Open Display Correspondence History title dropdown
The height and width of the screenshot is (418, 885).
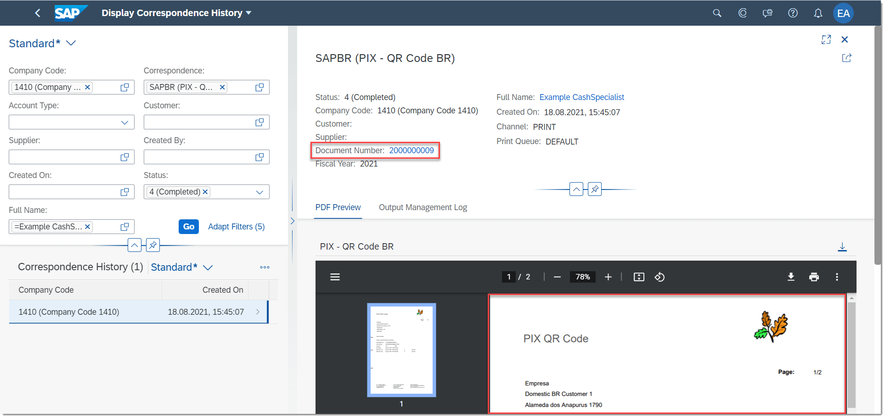click(x=248, y=13)
